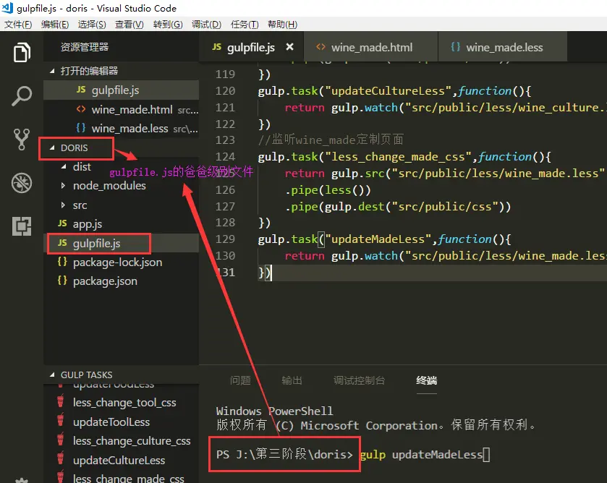Collapse the DORIS folder section
The image size is (607, 483).
click(x=52, y=148)
